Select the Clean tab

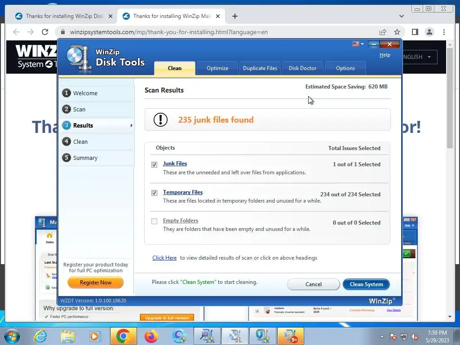[x=175, y=68]
